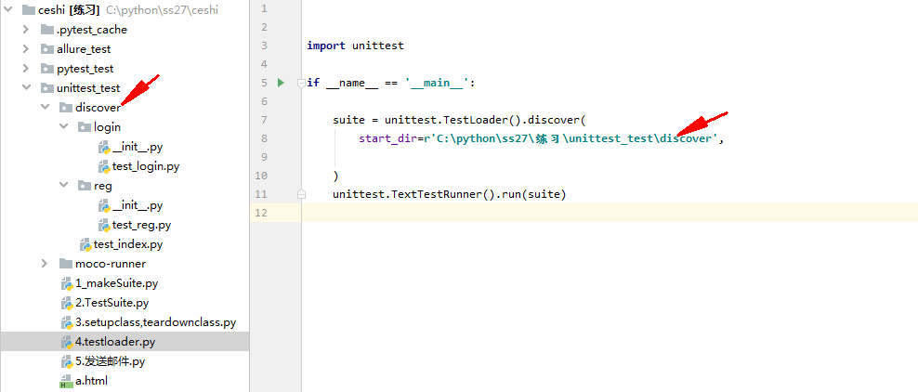Image resolution: width=918 pixels, height=392 pixels.
Task: Click 'unittest.TextTestRunner().run(suite)' on line 11
Action: pos(449,194)
